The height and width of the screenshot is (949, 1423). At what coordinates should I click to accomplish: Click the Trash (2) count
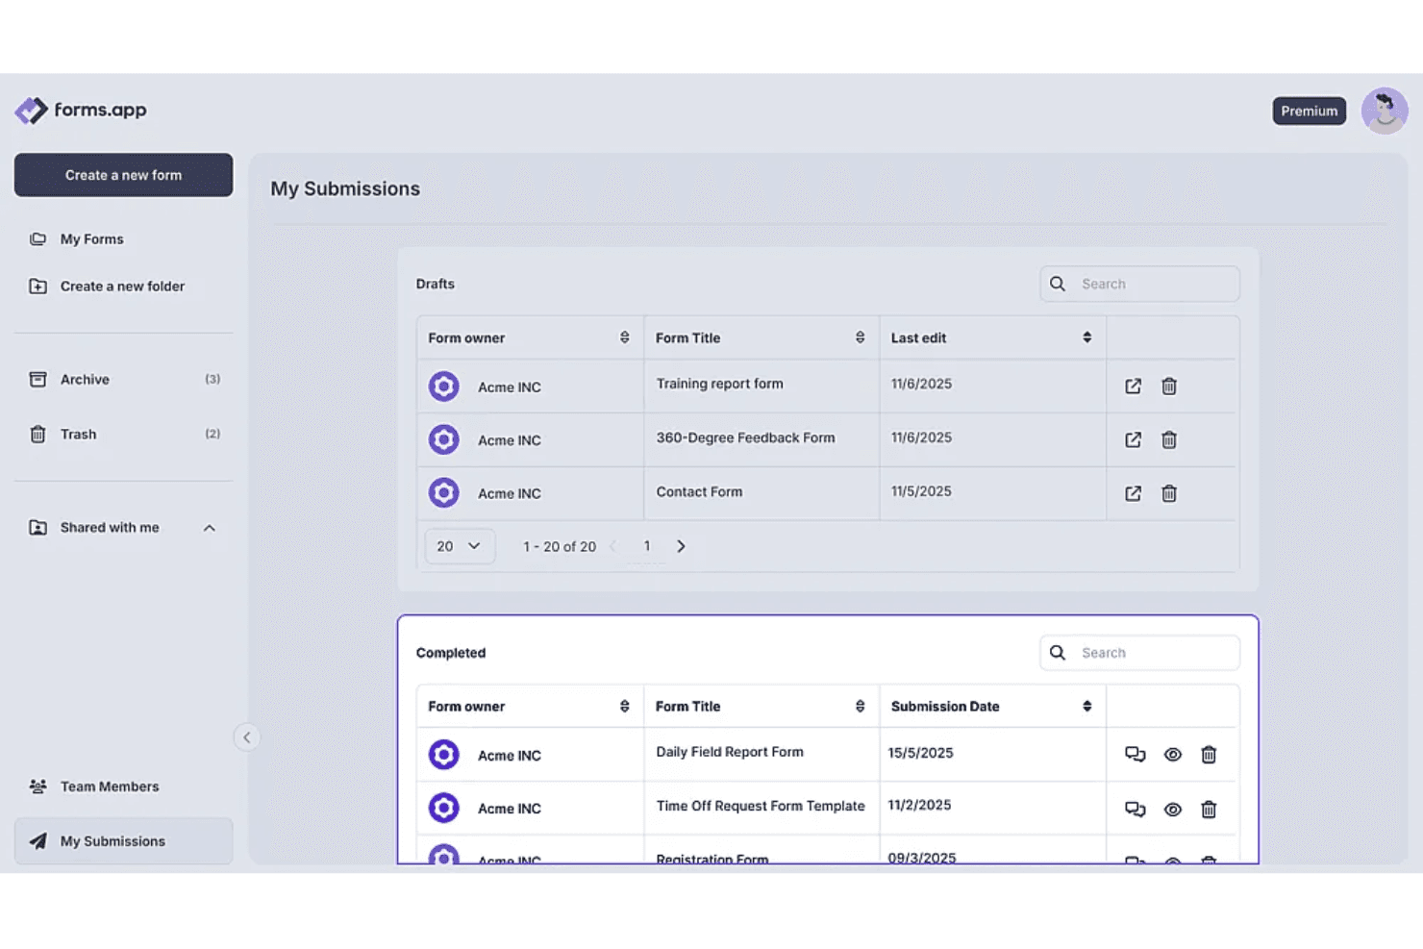[x=212, y=435]
